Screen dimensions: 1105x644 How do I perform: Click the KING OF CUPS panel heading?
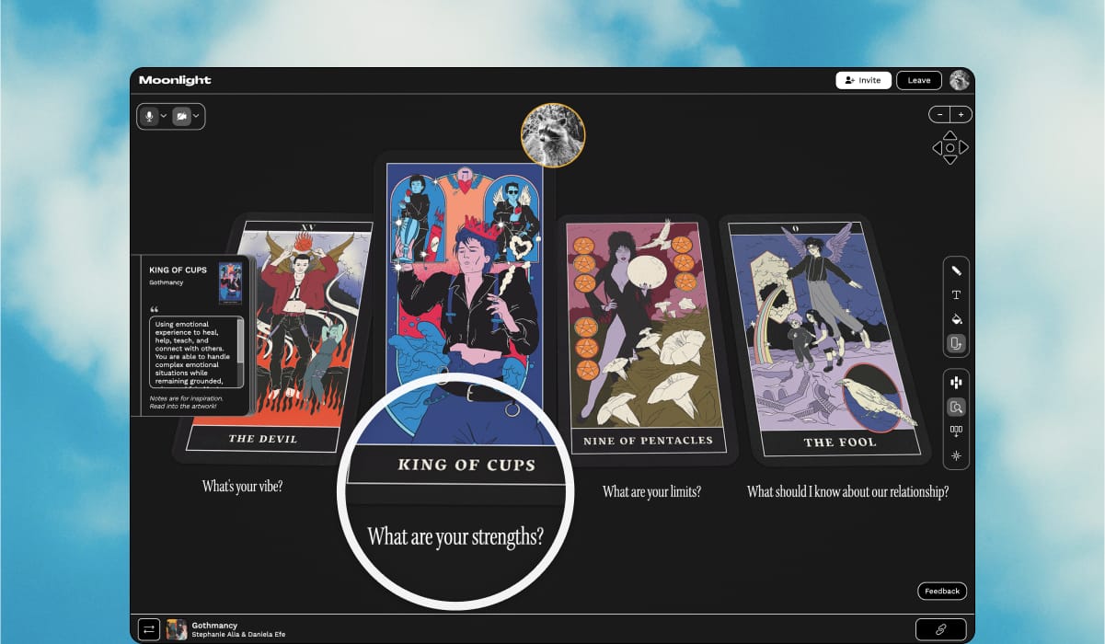(x=178, y=270)
